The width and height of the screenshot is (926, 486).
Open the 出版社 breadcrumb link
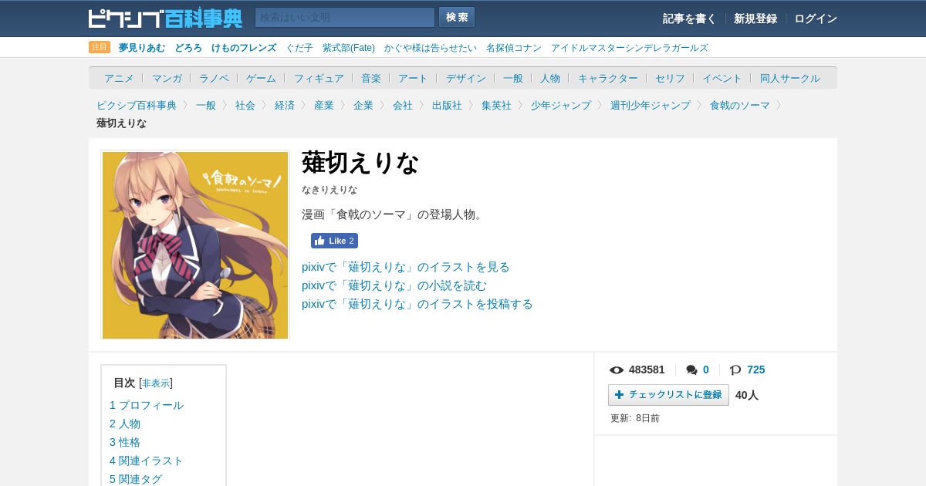tap(447, 105)
